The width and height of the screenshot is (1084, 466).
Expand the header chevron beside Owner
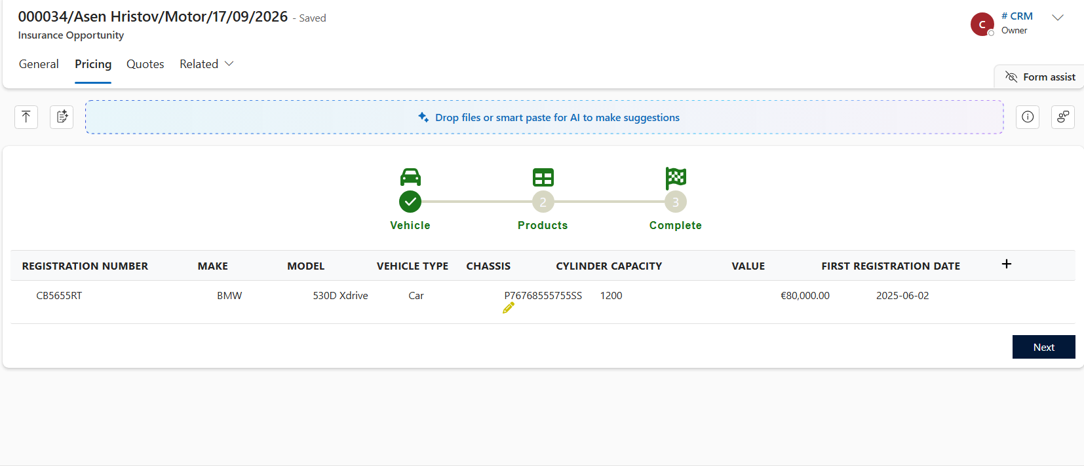1058,18
